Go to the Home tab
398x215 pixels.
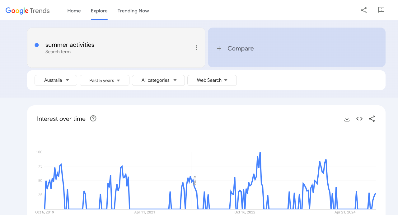(74, 11)
